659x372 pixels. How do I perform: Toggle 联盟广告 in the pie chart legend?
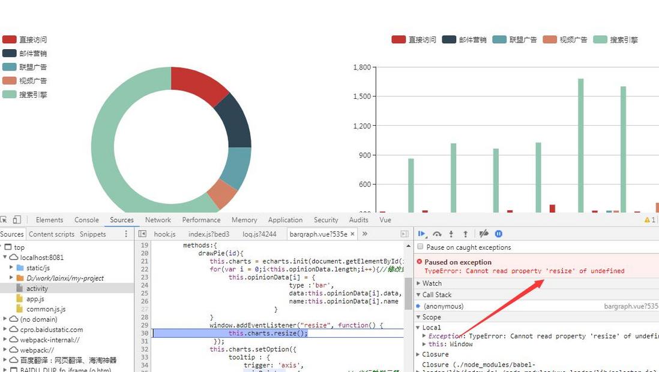pyautogui.click(x=25, y=66)
